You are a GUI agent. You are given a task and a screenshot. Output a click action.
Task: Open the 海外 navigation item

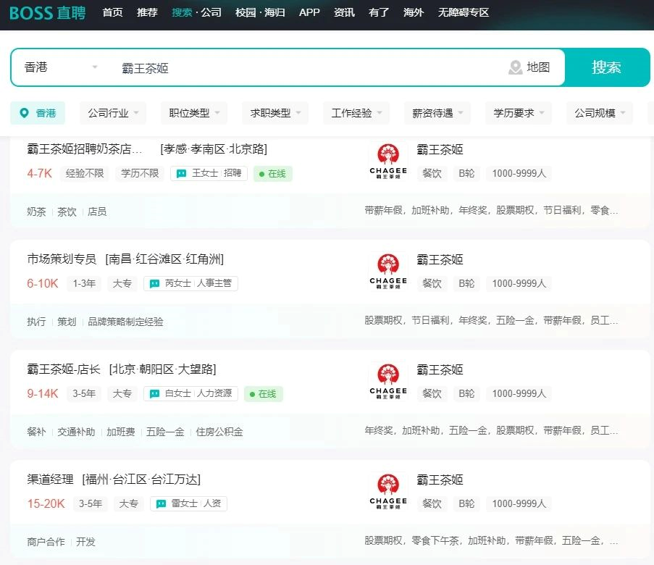[414, 12]
